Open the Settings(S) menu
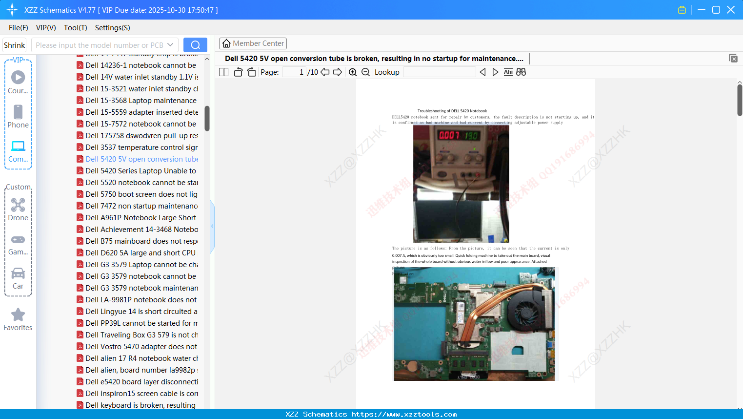This screenshot has height=419, width=743. click(113, 28)
